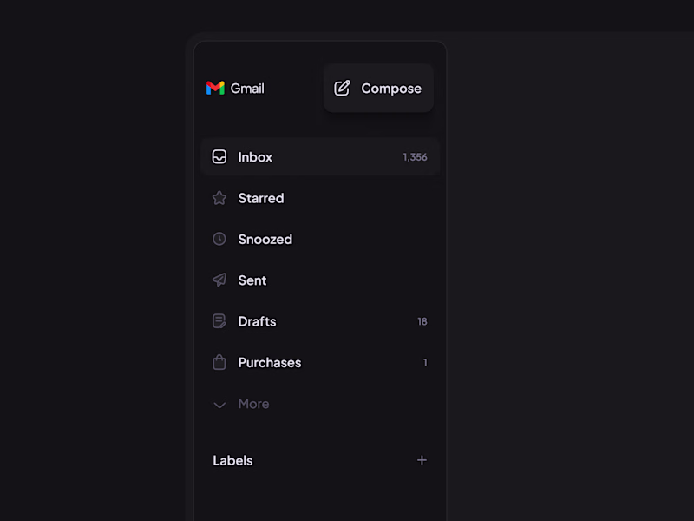Open the Drafts folder
Screen dimensions: 694x521
(x=257, y=321)
